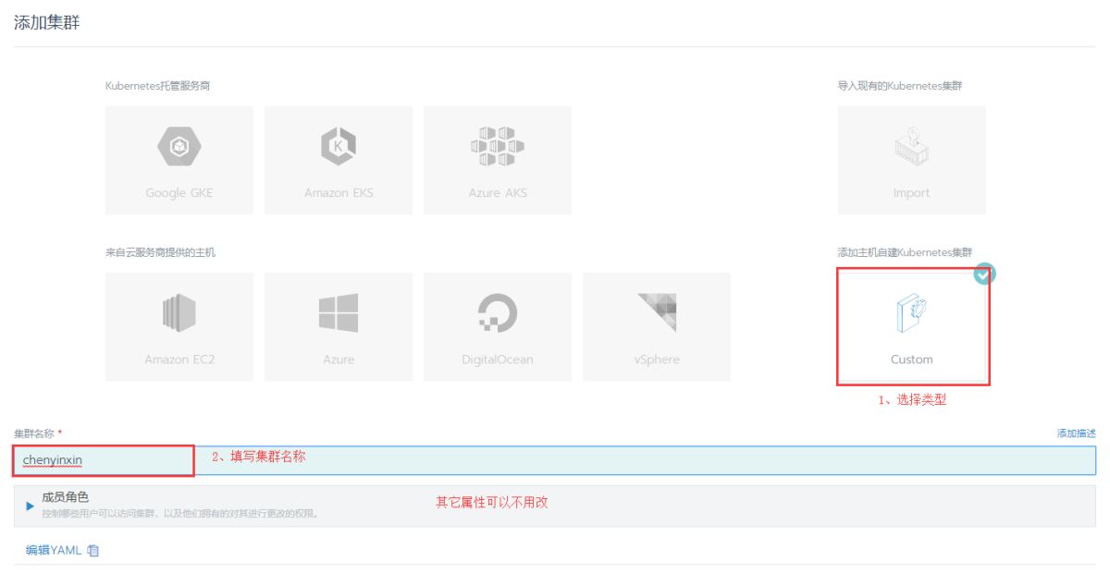Select the DigitalOcean logo icon
This screenshot has width=1110, height=573.
pyautogui.click(x=498, y=313)
